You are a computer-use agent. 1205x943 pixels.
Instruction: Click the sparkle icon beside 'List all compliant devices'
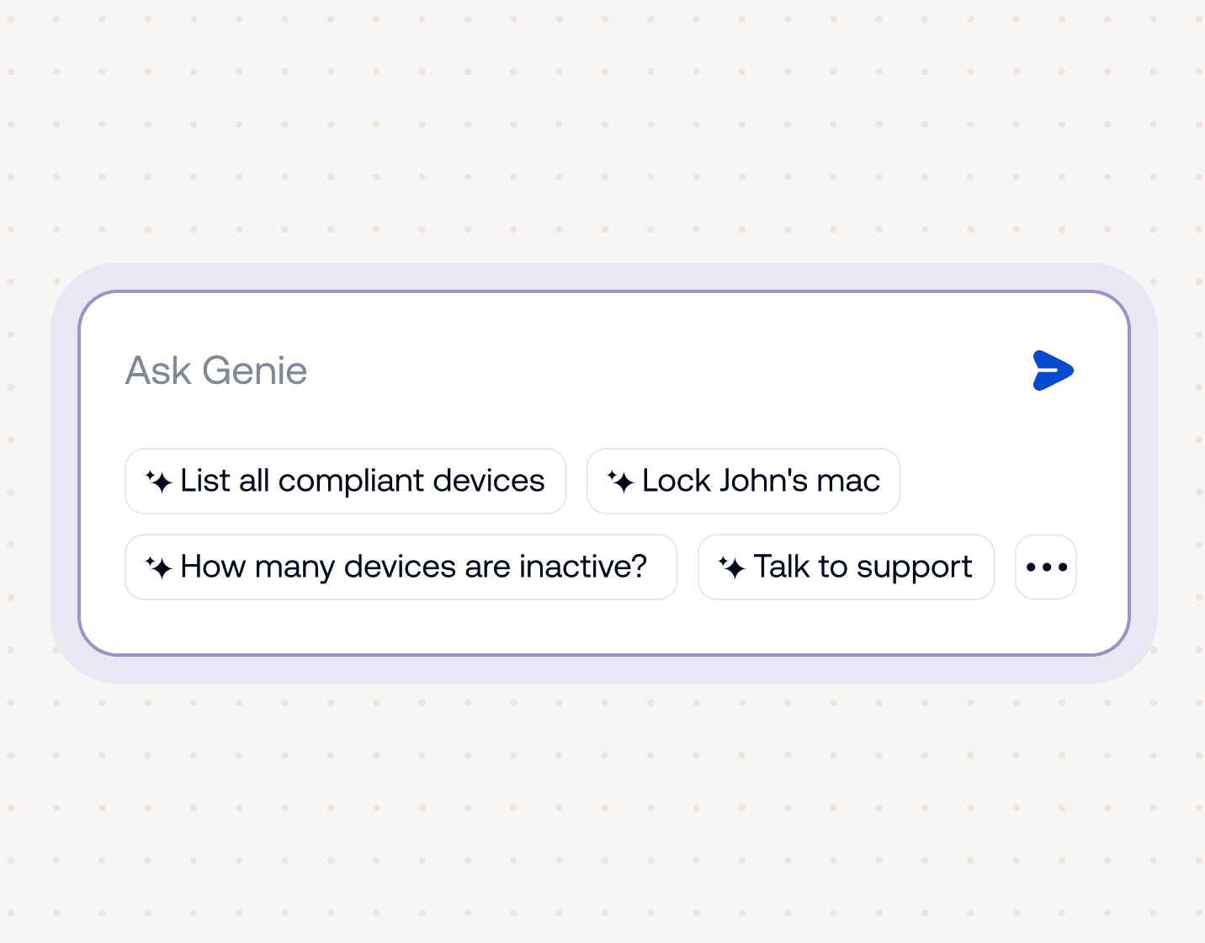162,481
